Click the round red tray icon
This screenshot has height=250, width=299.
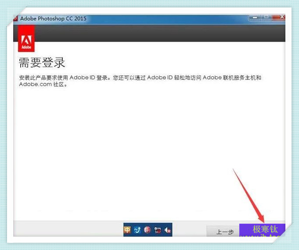pos(148,230)
